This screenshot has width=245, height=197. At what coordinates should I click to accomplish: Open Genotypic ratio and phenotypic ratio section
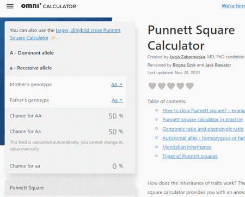click(x=203, y=129)
